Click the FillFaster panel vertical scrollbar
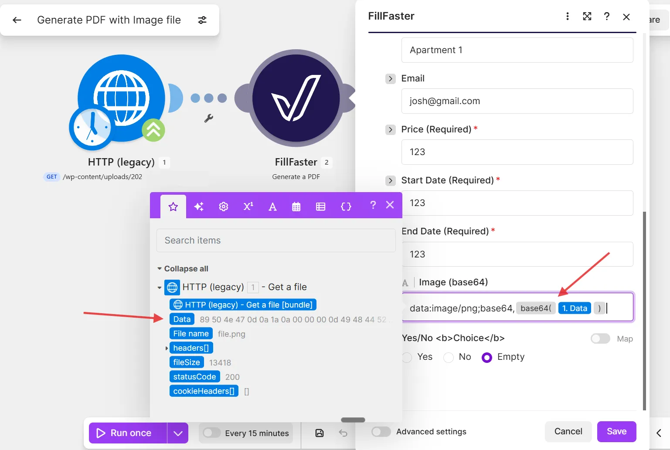 (644, 311)
